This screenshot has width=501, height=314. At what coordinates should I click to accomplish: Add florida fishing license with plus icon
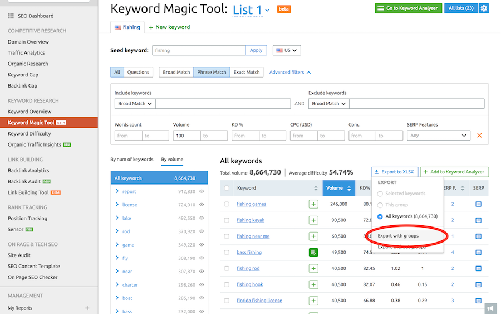pyautogui.click(x=313, y=301)
